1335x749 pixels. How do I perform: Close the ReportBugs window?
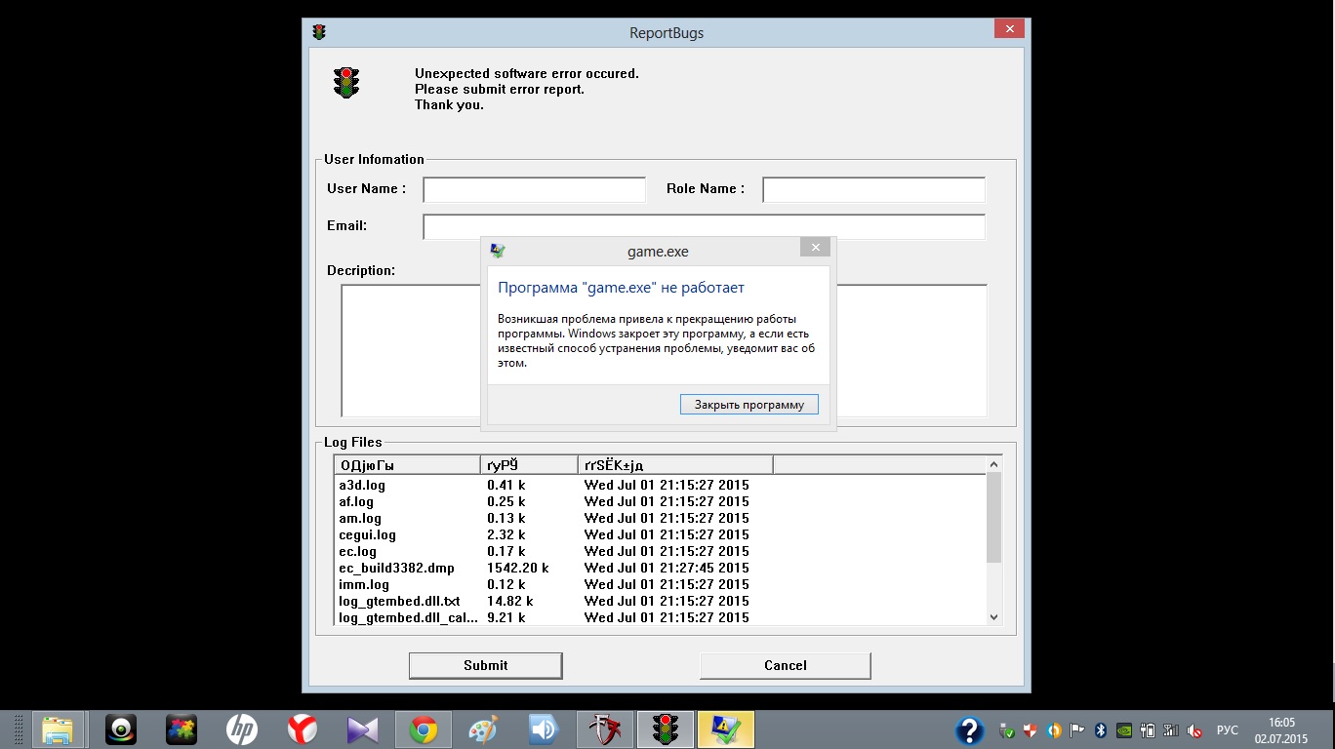pos(1009,28)
